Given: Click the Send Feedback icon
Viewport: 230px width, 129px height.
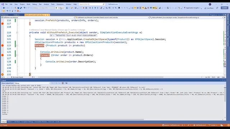Looking at the screenshot, I should click(217, 8).
